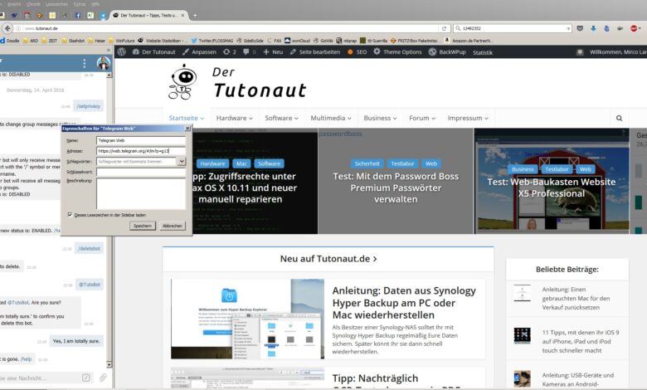Open the slash bot commands icon in message field
The width and height of the screenshot is (647, 390).
point(85,378)
